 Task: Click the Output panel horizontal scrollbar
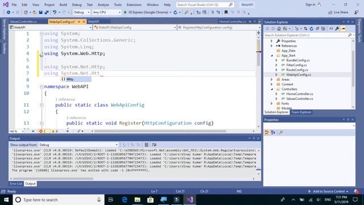[x=53, y=179]
